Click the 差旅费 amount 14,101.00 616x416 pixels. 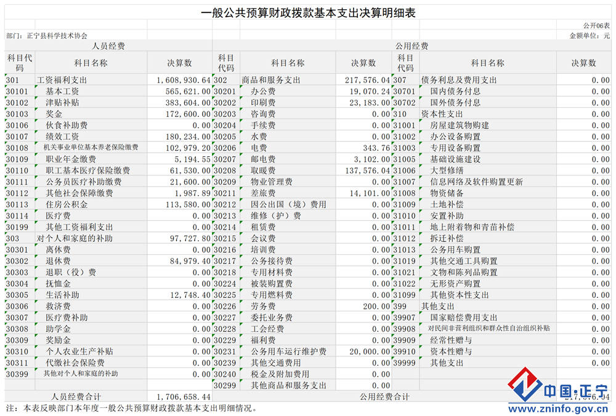370,193
